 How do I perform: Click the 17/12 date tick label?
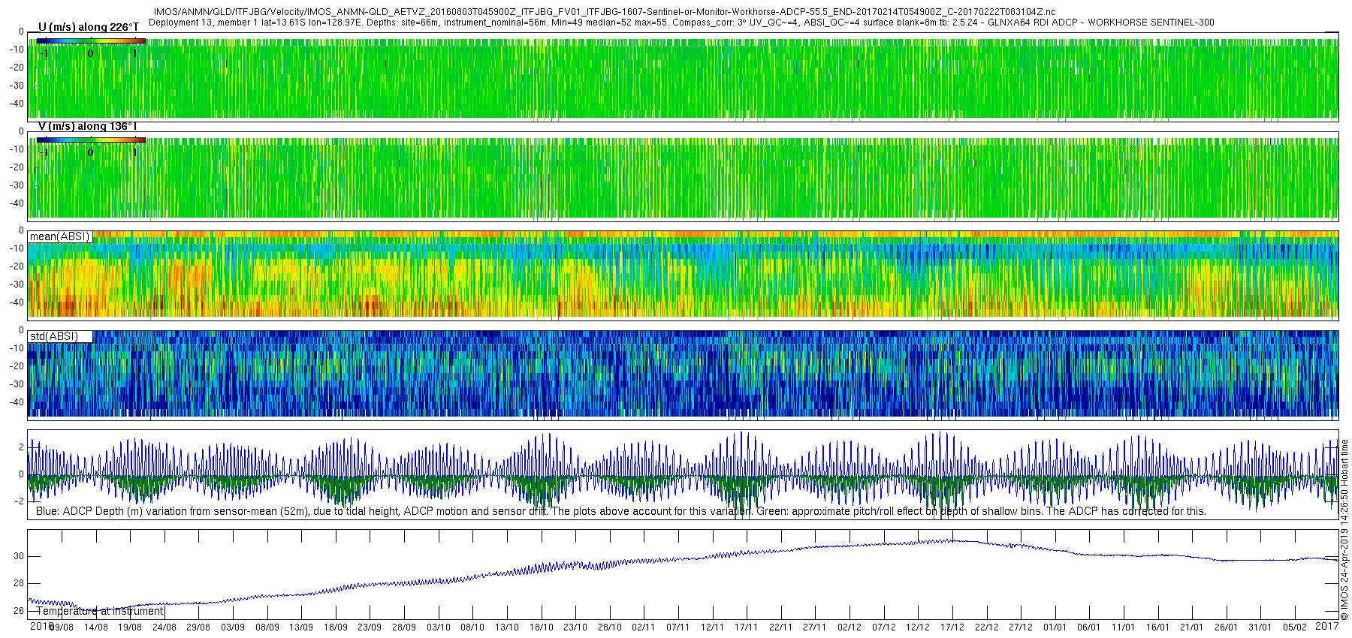click(x=952, y=627)
